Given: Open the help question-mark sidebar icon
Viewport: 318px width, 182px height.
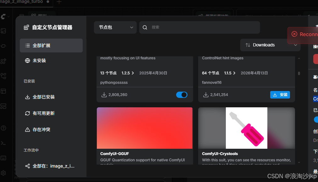Looking at the screenshot, I should pyautogui.click(x=3, y=128).
